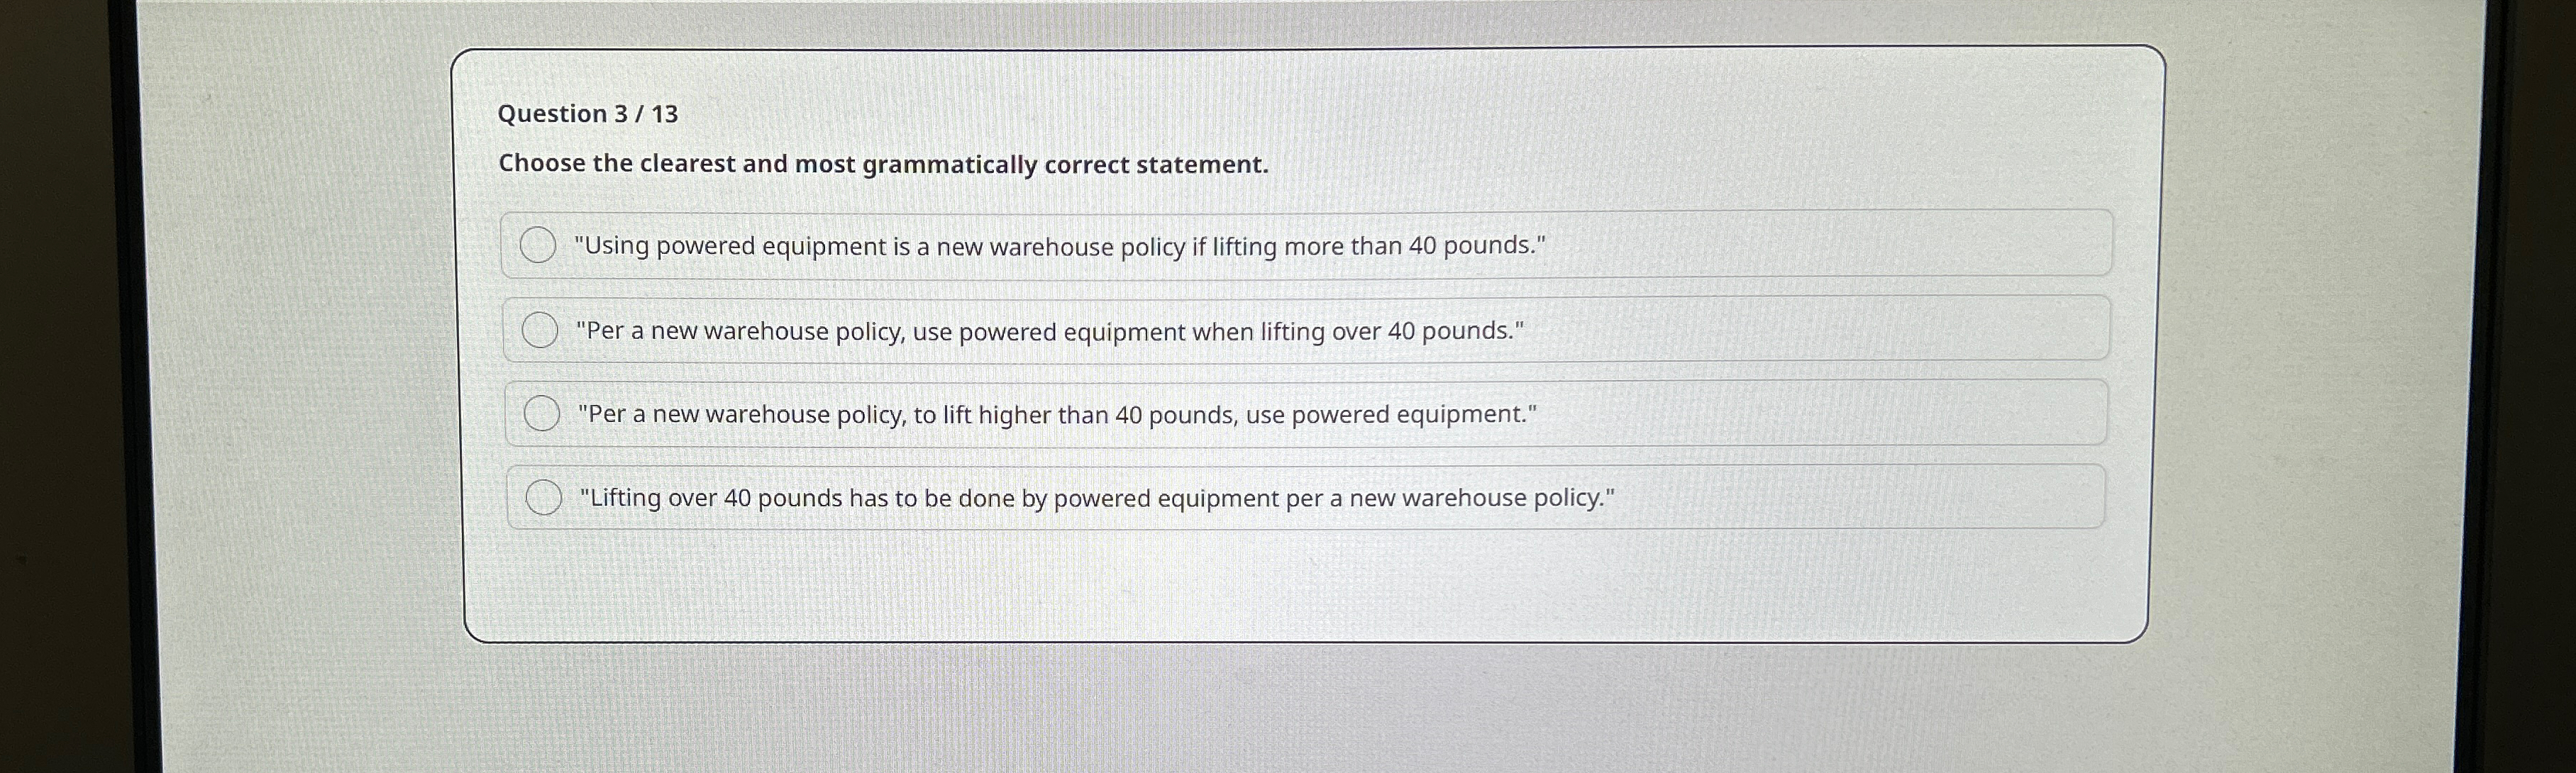2576x773 pixels.
Task: Choose the answer 'Using powered equipment is a new warehouse policy'
Action: point(1060,246)
